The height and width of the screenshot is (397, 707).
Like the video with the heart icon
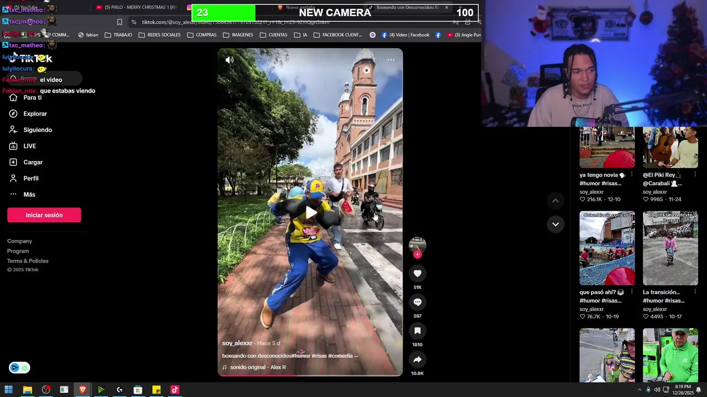pos(418,273)
